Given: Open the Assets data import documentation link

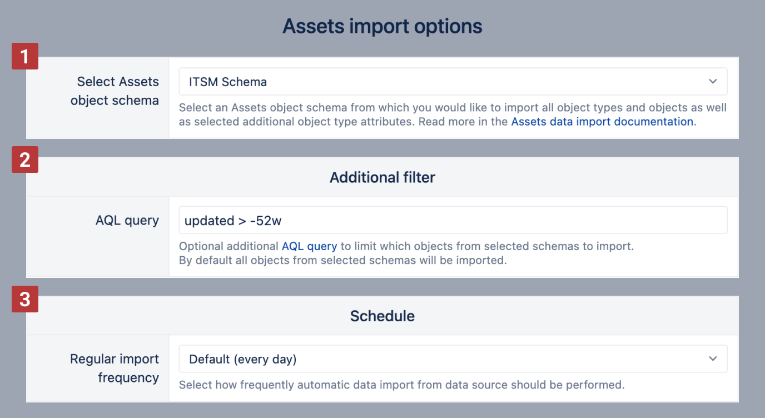Looking at the screenshot, I should tap(602, 122).
